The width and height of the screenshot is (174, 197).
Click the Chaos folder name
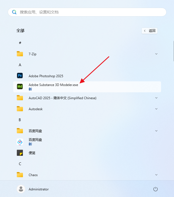33,175
